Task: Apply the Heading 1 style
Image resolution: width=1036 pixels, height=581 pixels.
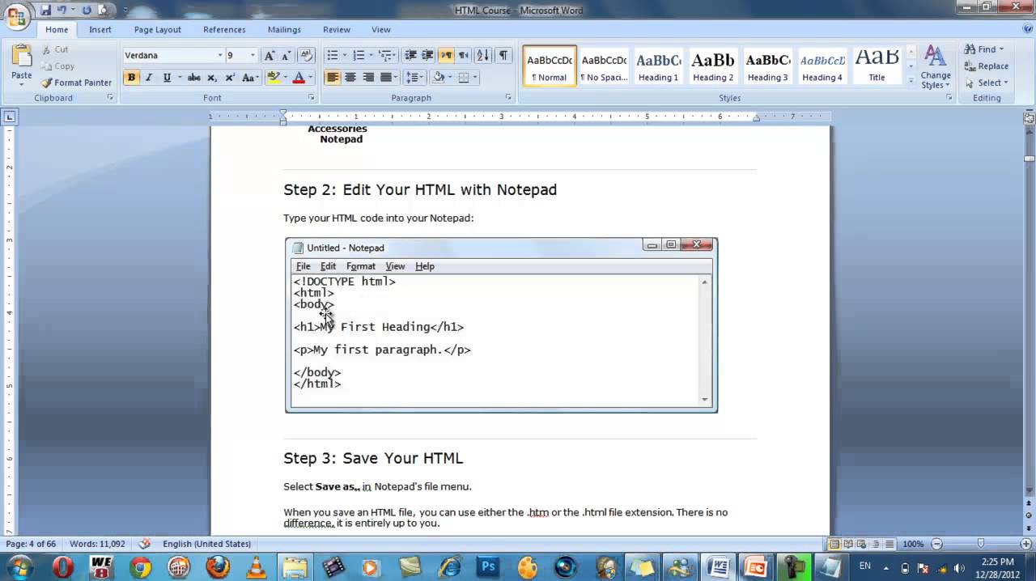Action: tap(658, 66)
